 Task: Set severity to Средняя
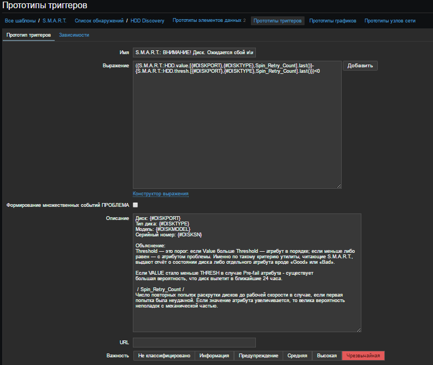297,356
